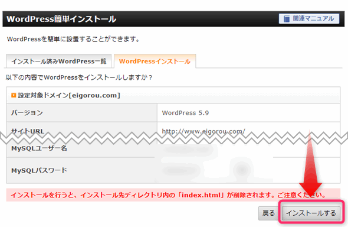The image size is (348, 227).
Task: Open the 関連マニュアル link
Action: point(309,18)
